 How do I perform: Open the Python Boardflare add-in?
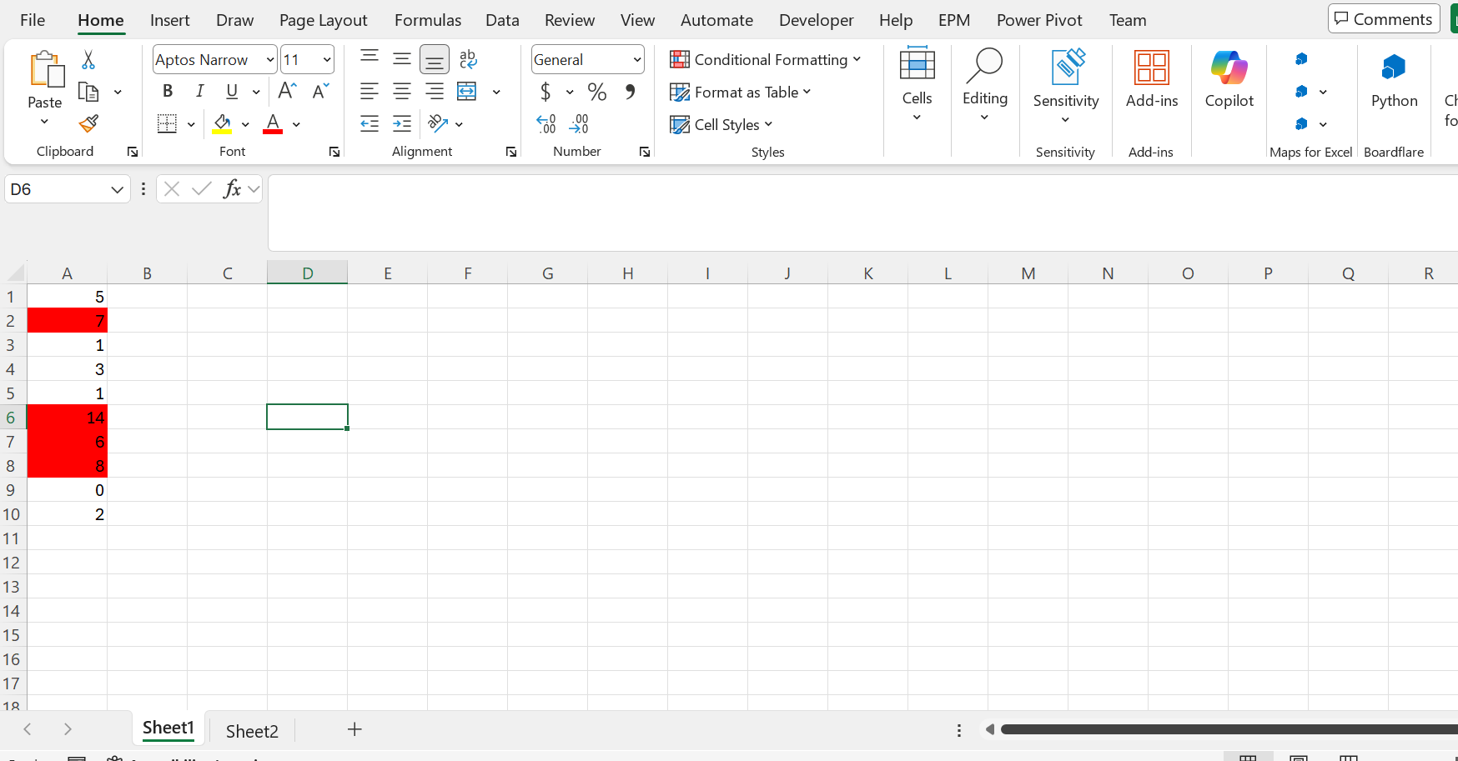1394,80
